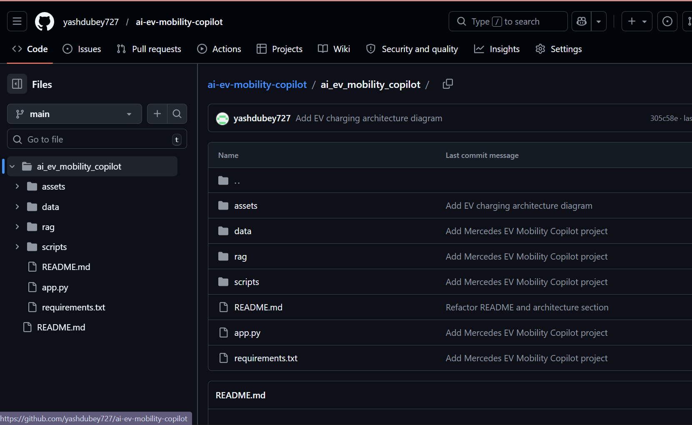The height and width of the screenshot is (425, 692).
Task: Open the issues circle icon in header
Action: click(667, 21)
